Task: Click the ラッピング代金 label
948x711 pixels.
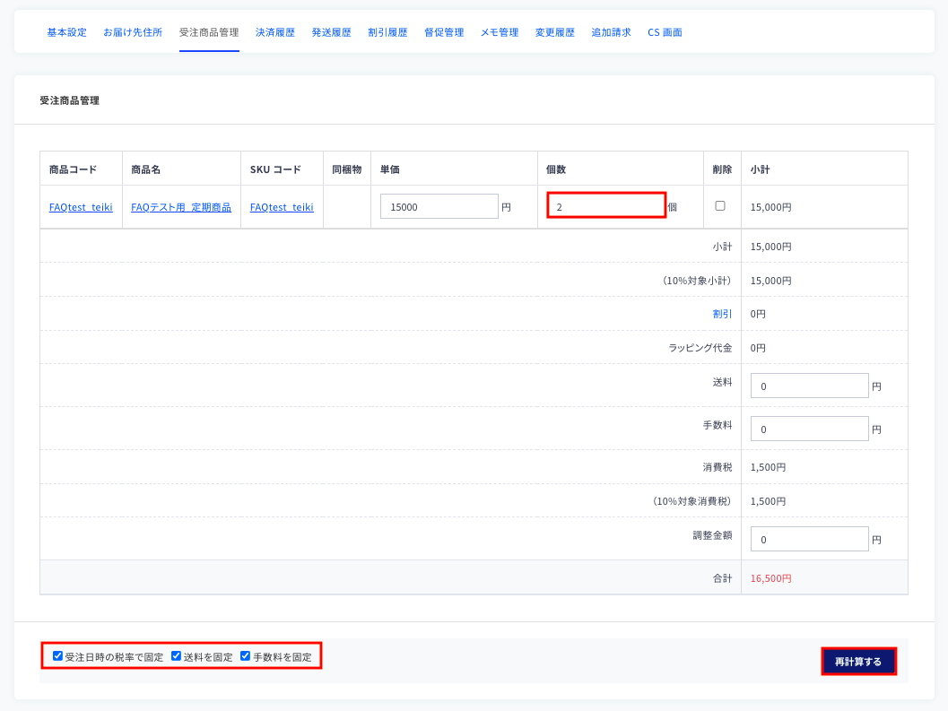Action: [x=700, y=348]
